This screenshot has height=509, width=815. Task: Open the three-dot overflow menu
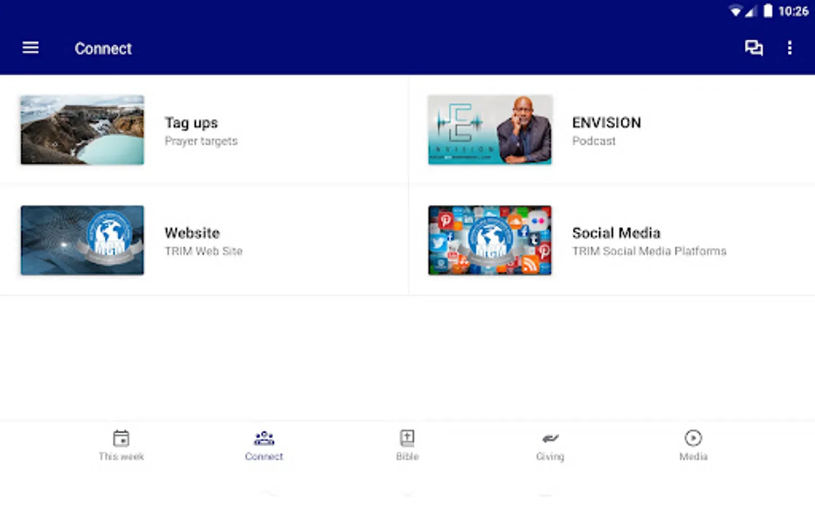790,48
